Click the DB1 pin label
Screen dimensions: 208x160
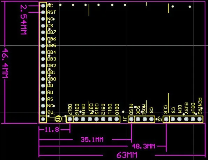51,72
